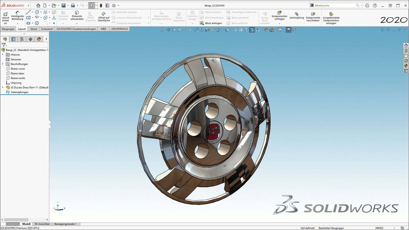Open the Elemente umwandeln dropdown arrow

[x=77, y=24]
